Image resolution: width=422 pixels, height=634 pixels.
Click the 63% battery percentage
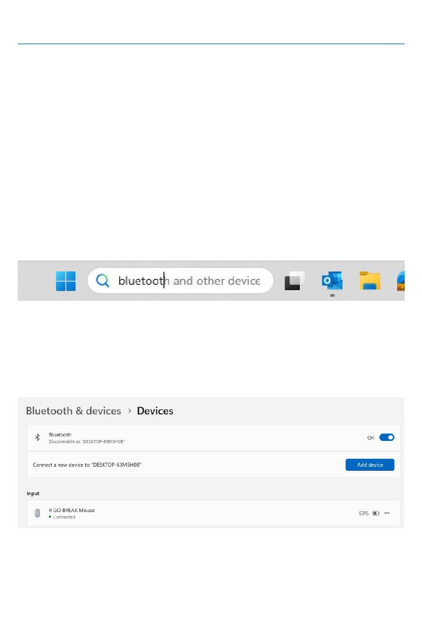pos(364,513)
